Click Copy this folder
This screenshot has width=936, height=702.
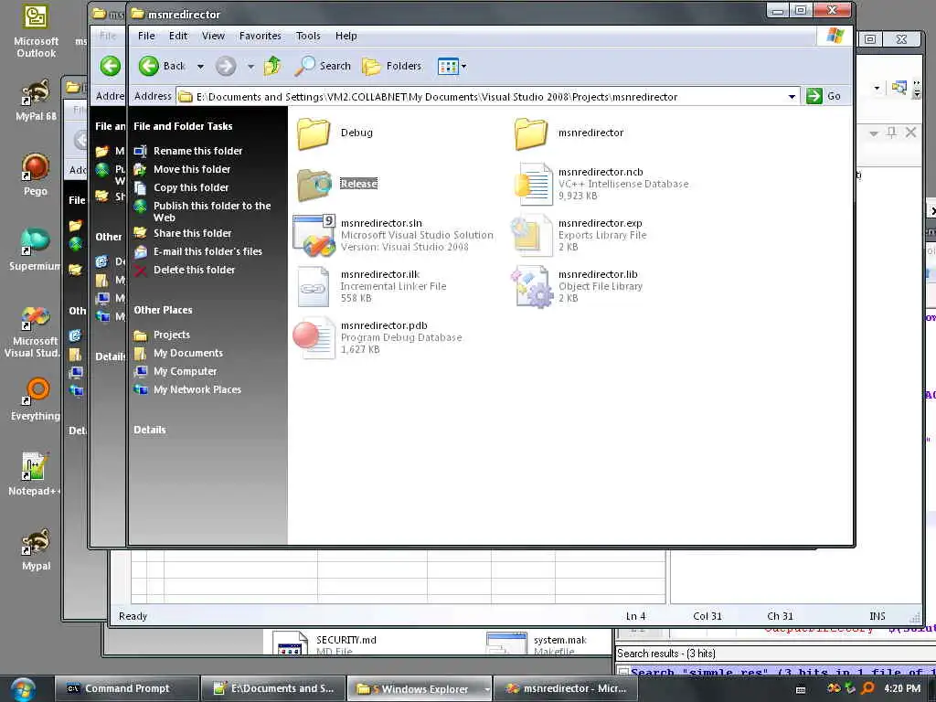coord(191,187)
